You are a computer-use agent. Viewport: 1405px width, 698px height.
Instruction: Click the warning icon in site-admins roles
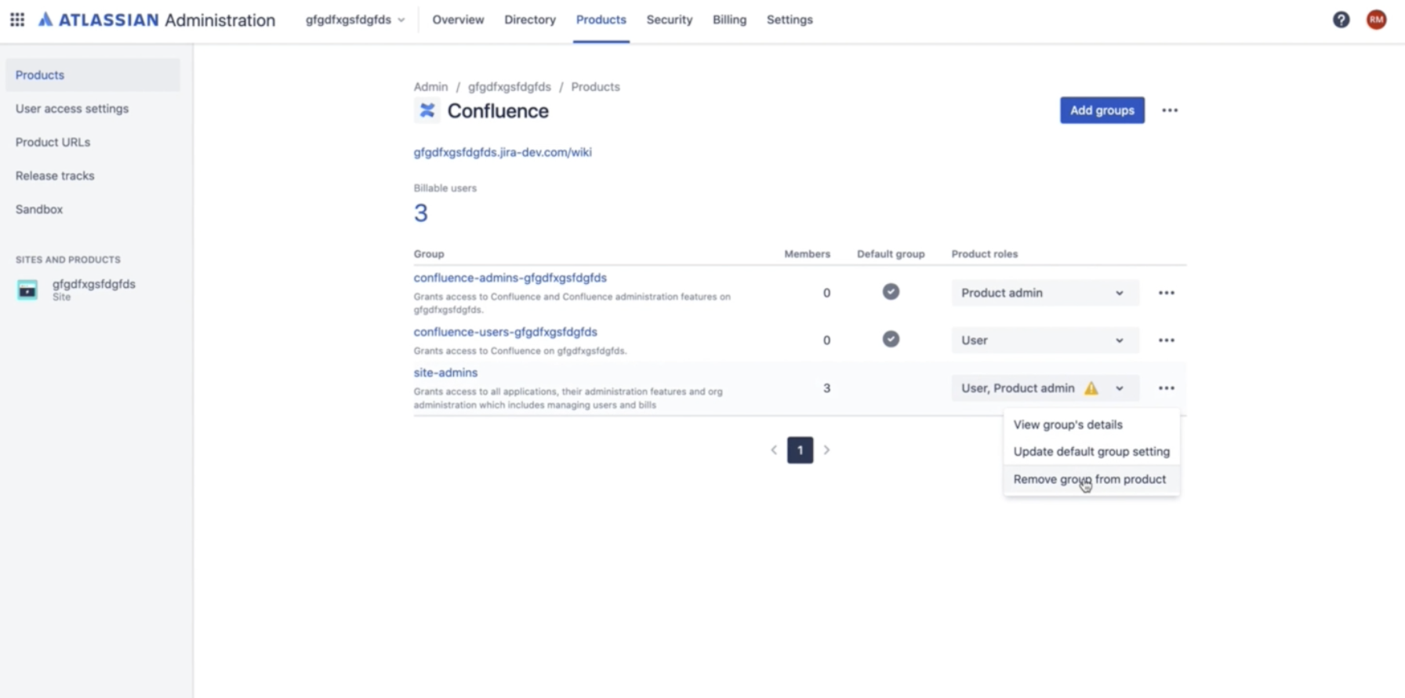(1091, 388)
